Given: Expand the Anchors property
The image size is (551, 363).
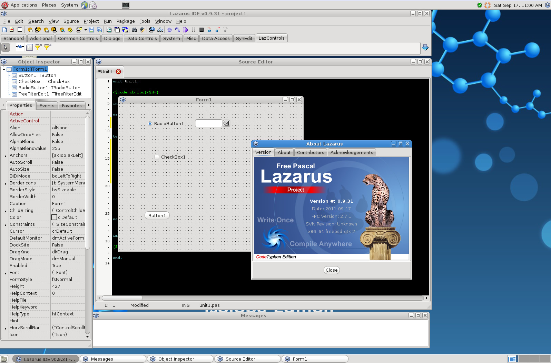Looking at the screenshot, I should (x=6, y=156).
